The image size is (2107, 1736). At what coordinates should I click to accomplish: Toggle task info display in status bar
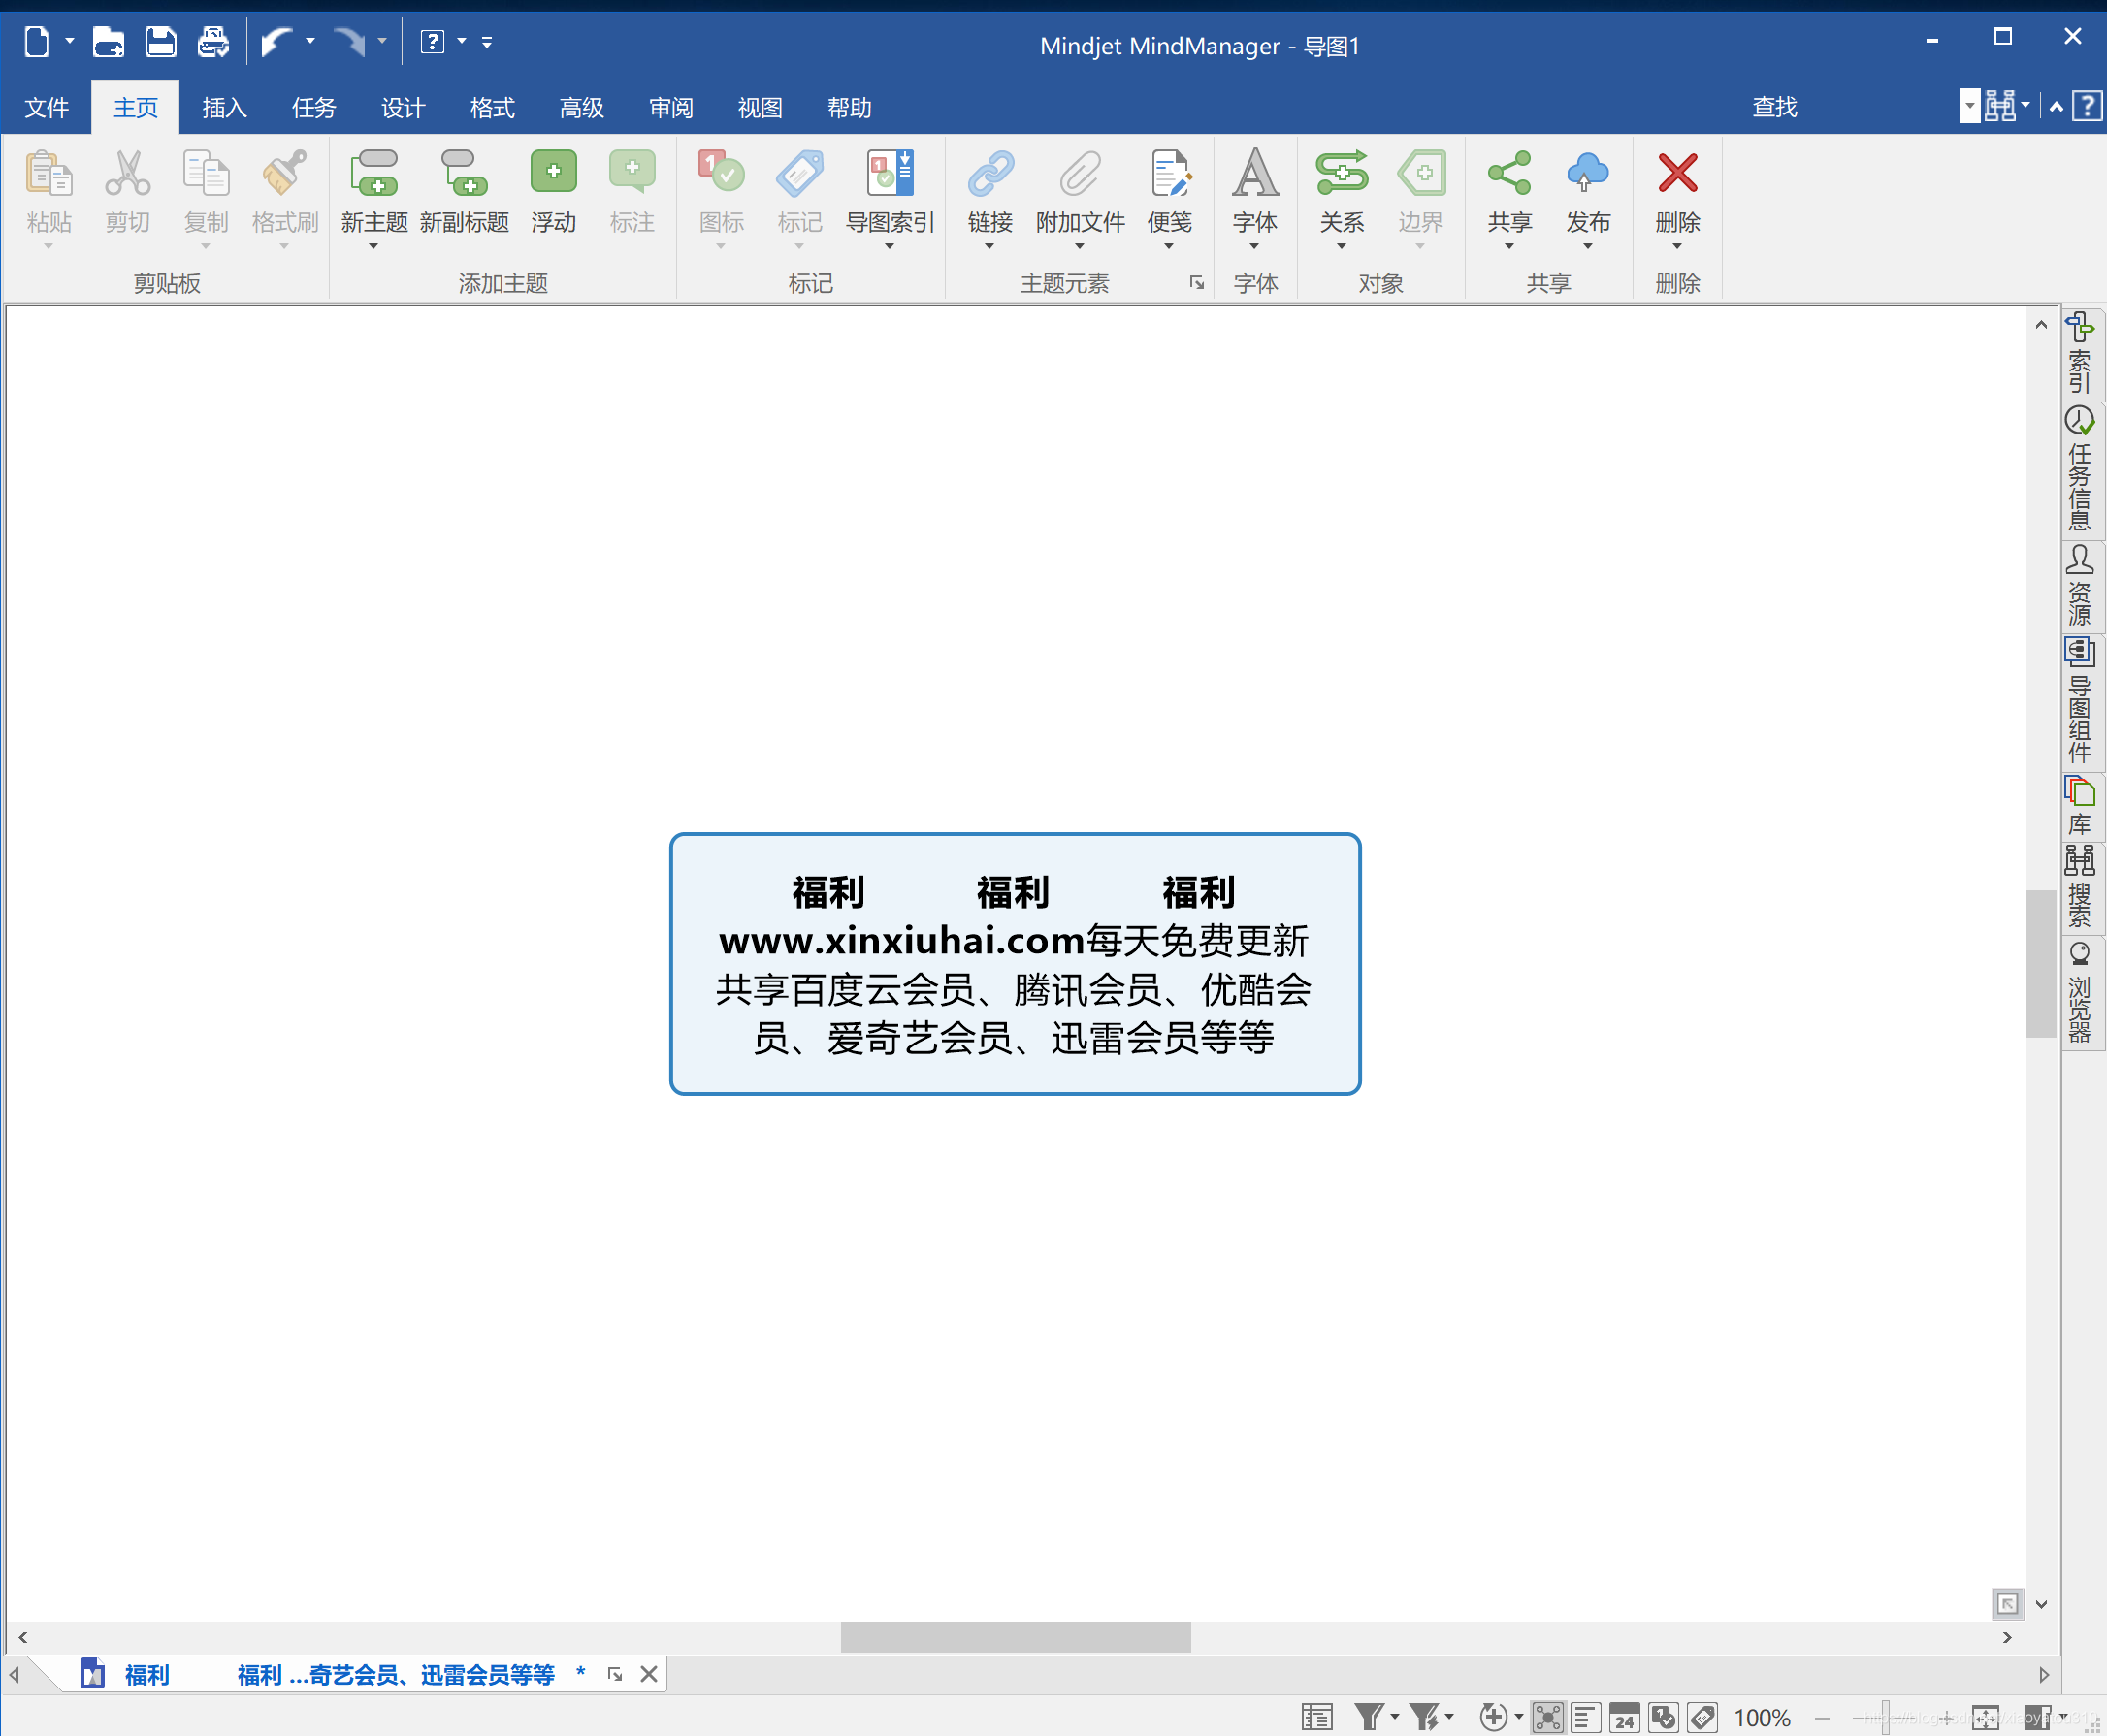point(1663,1717)
